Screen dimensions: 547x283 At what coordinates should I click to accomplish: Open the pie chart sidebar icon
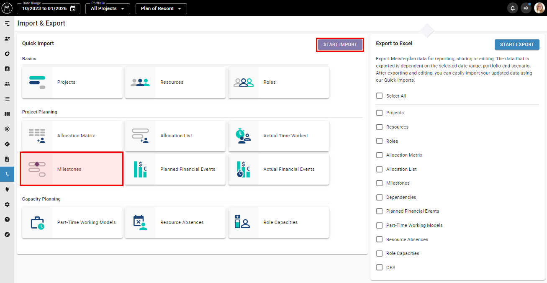(7, 54)
